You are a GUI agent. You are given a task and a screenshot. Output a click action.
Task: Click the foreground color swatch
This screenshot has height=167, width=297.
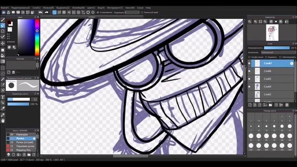tap(9, 22)
